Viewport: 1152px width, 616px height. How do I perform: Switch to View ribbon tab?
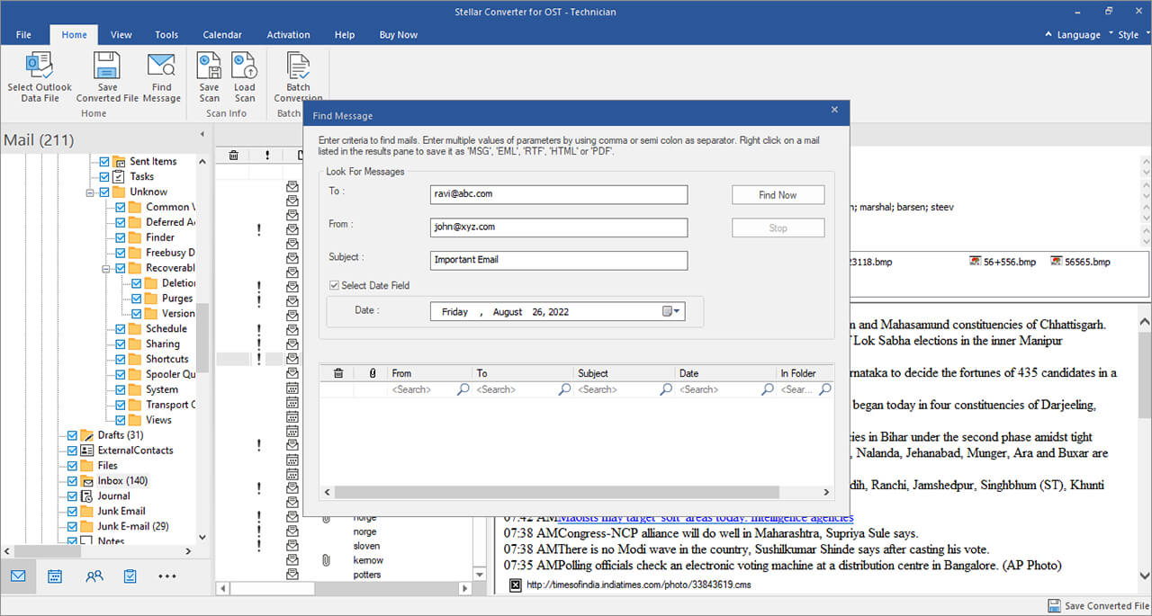121,35
